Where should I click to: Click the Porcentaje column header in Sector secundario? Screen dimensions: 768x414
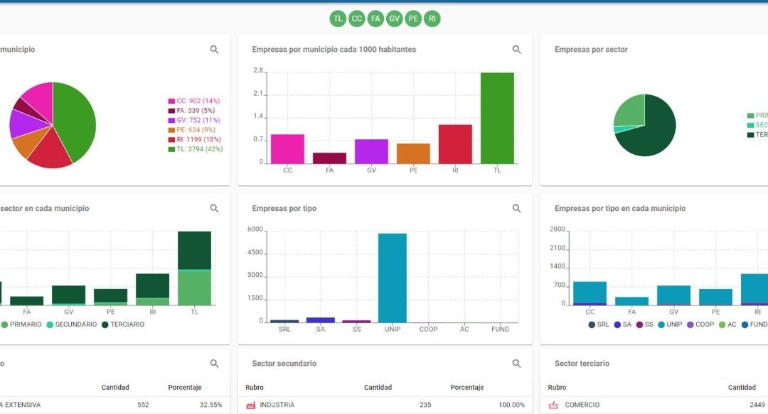click(x=466, y=388)
